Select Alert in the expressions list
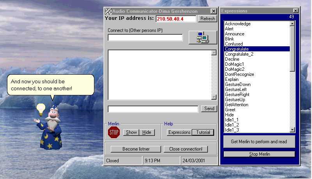Screen dimensions: 312x179 [x=257, y=29]
